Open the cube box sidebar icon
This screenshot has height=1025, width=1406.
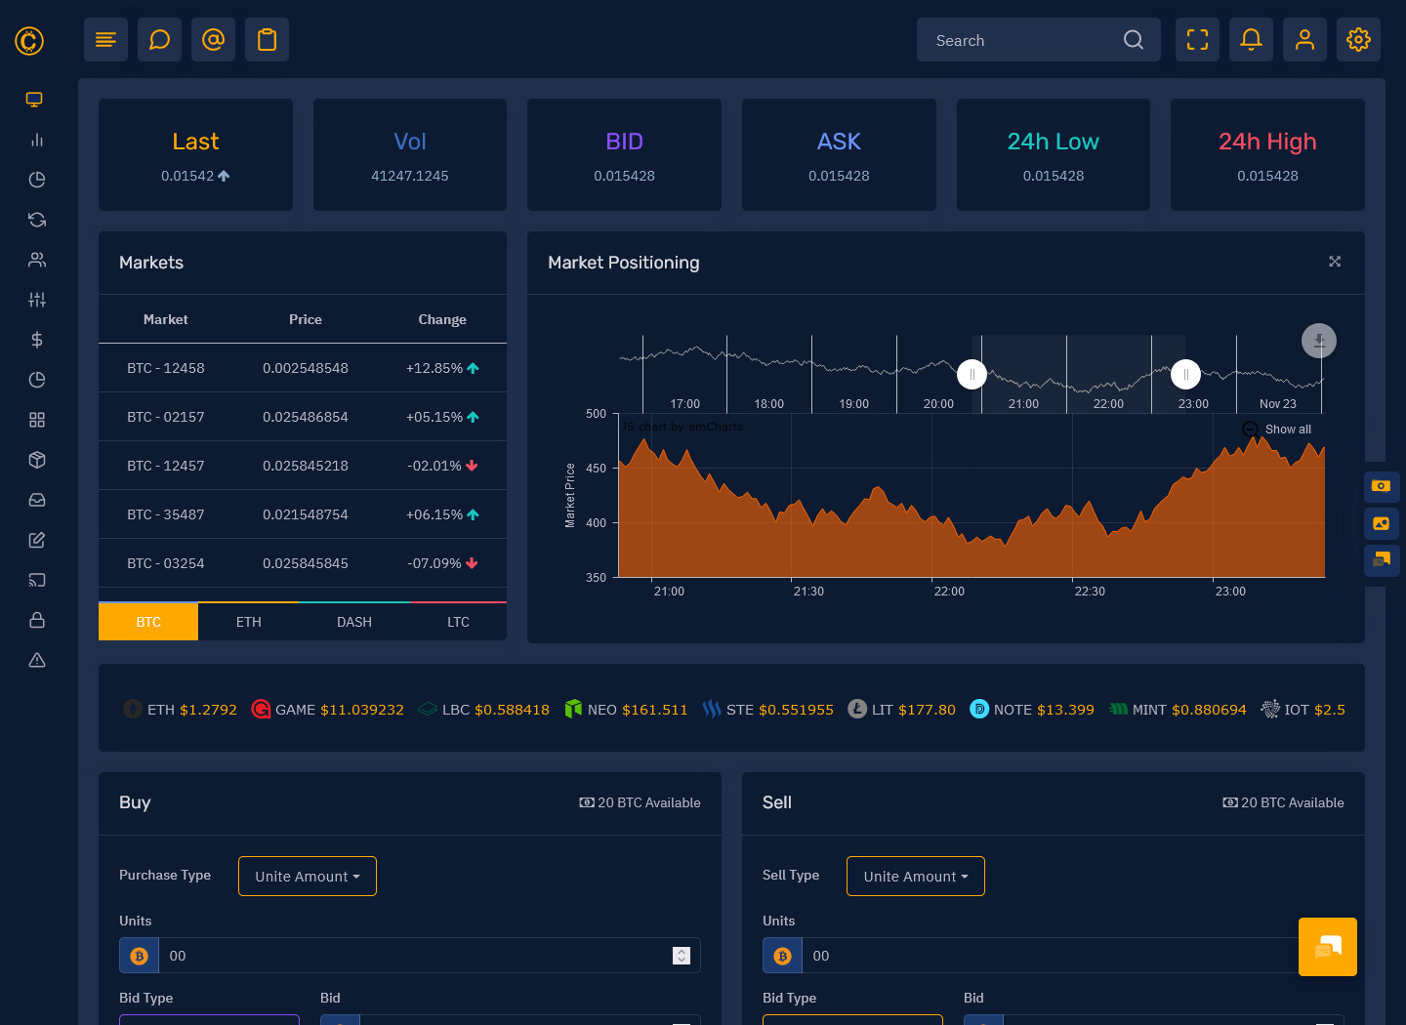pos(37,460)
